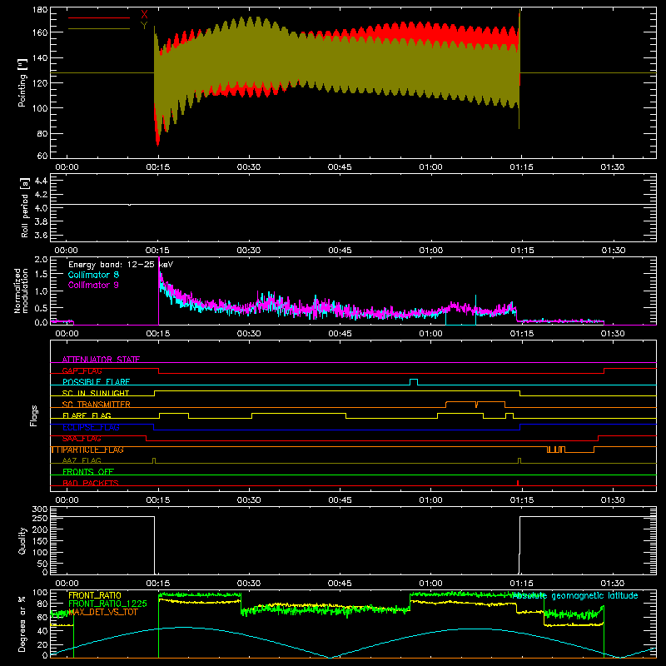
Task: Select the ECLIPSE_FLAG label
Action: 91,427
